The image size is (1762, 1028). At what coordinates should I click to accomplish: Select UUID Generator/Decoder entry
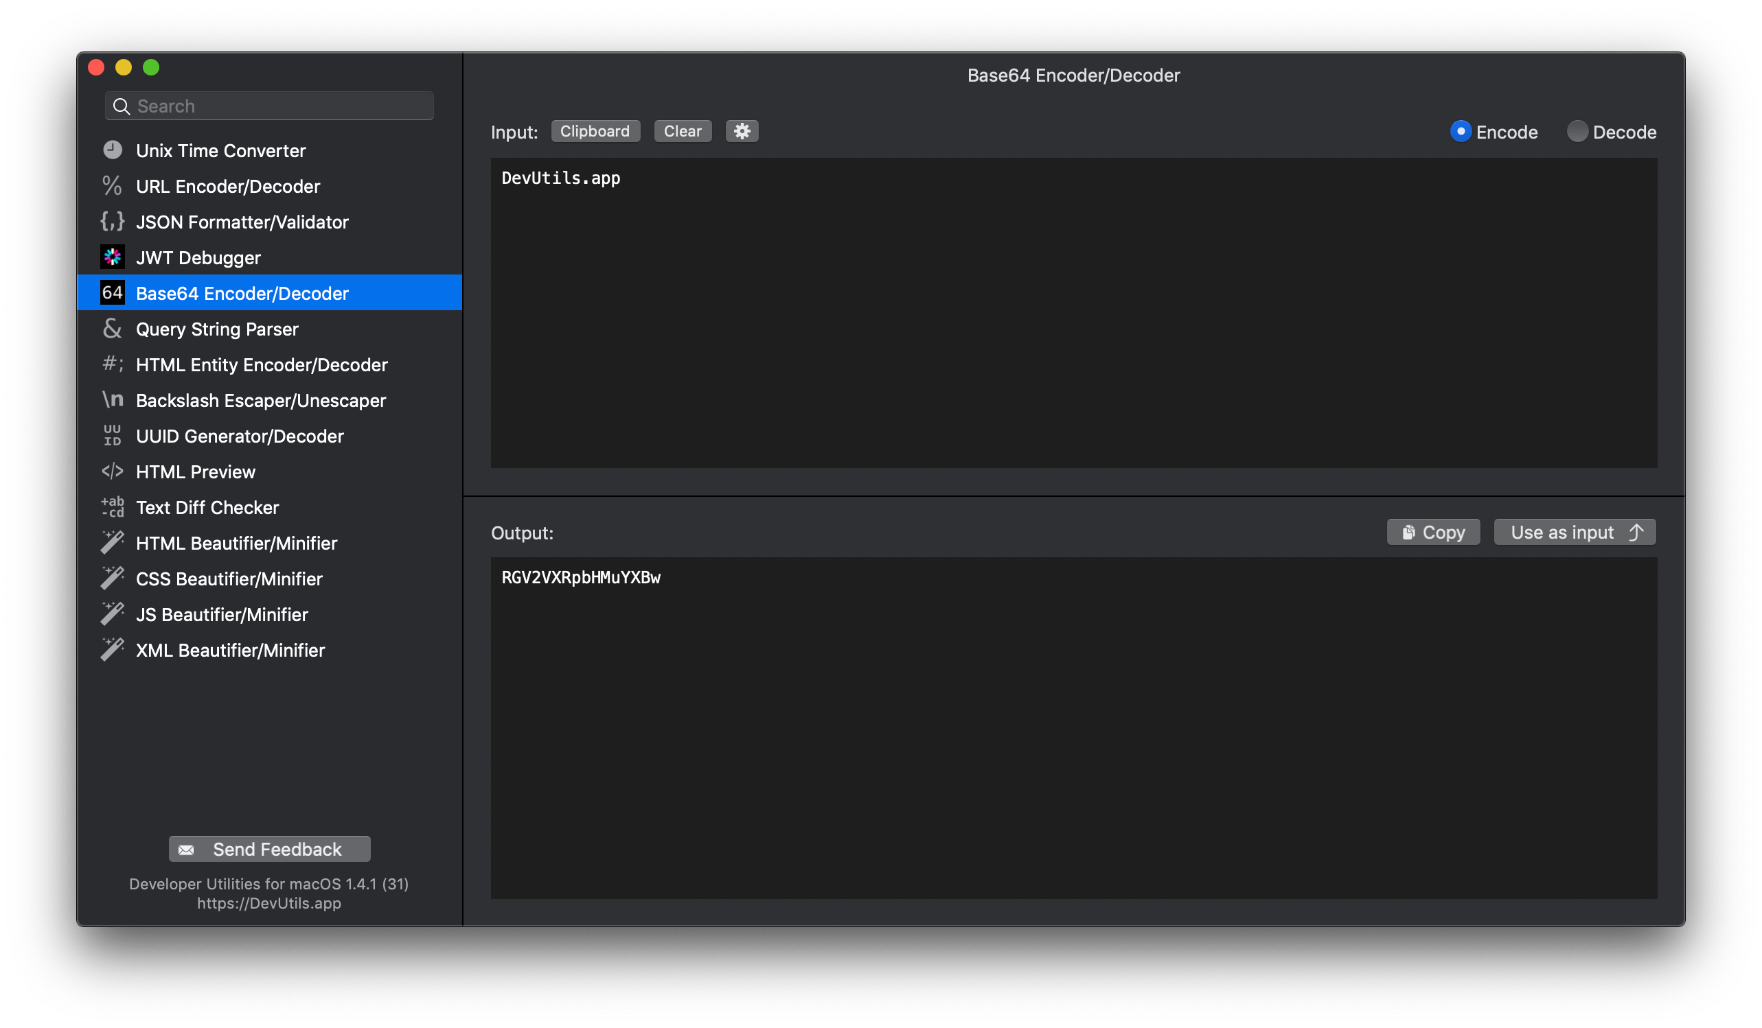click(x=270, y=435)
